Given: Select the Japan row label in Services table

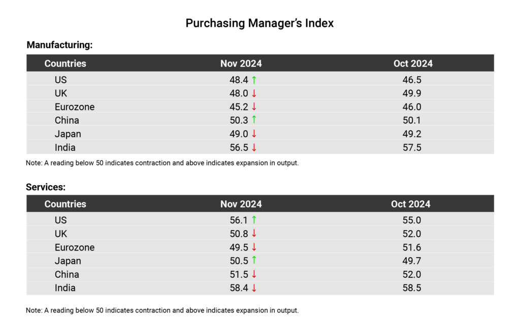Looking at the screenshot, I should click(x=68, y=261).
